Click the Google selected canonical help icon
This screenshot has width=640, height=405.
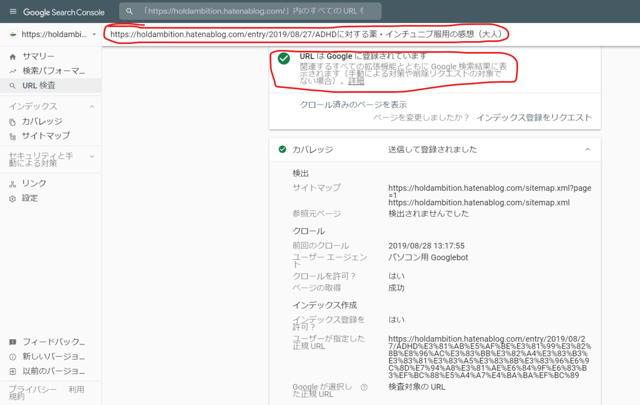coord(364,387)
